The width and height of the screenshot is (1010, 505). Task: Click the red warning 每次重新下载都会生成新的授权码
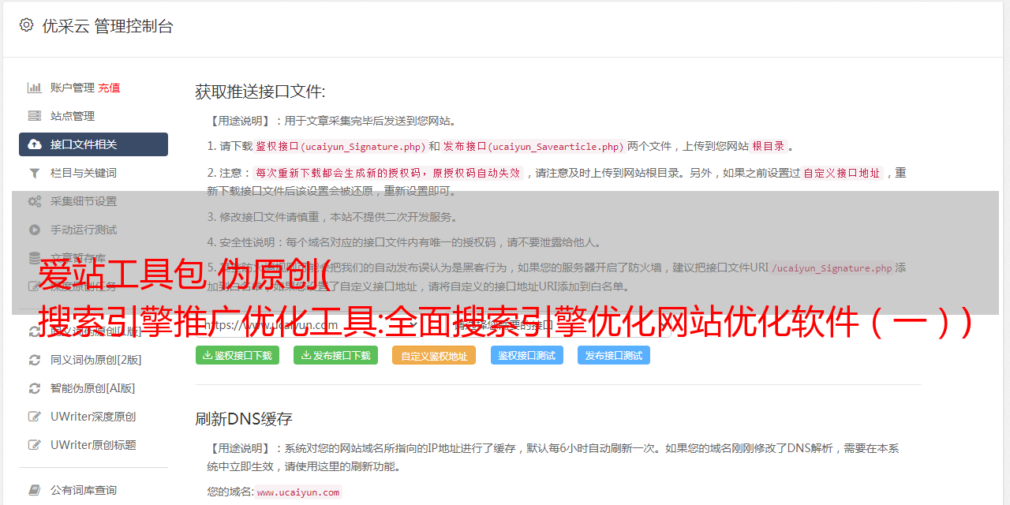point(388,173)
